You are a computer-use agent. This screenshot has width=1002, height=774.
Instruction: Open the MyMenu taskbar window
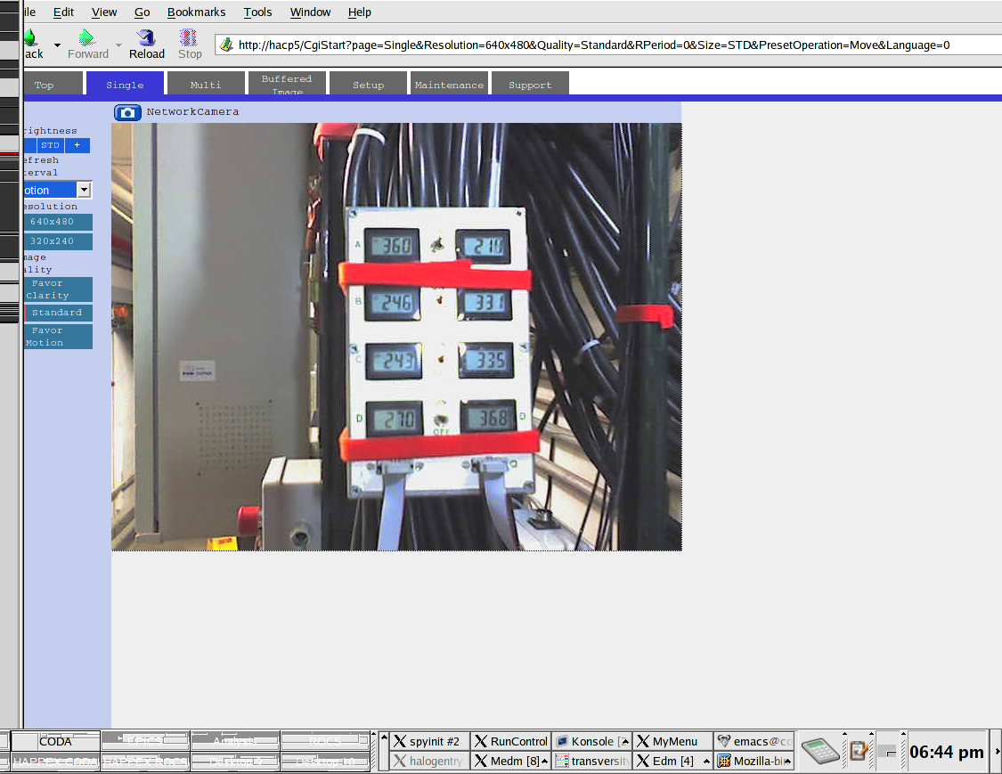(673, 741)
